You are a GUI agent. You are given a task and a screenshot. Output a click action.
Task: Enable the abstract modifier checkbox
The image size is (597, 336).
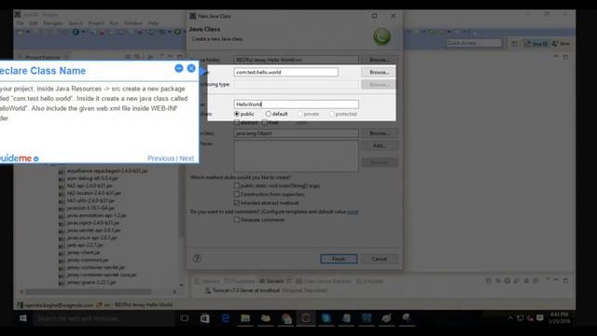237,122
